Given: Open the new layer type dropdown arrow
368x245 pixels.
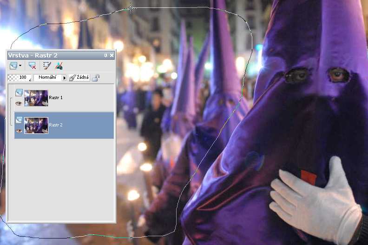Looking at the screenshot, I should pos(20,66).
